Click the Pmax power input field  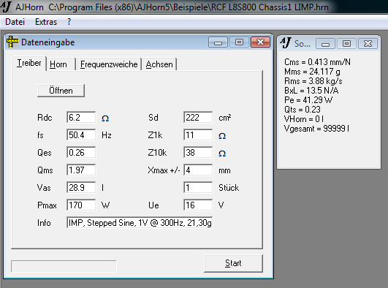coord(81,205)
